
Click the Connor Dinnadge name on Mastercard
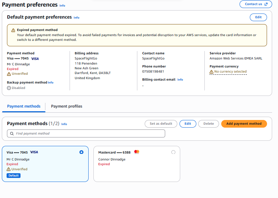pos(112,159)
